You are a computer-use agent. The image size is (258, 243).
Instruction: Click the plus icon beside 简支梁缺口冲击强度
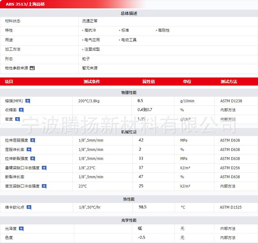tap(44, 186)
